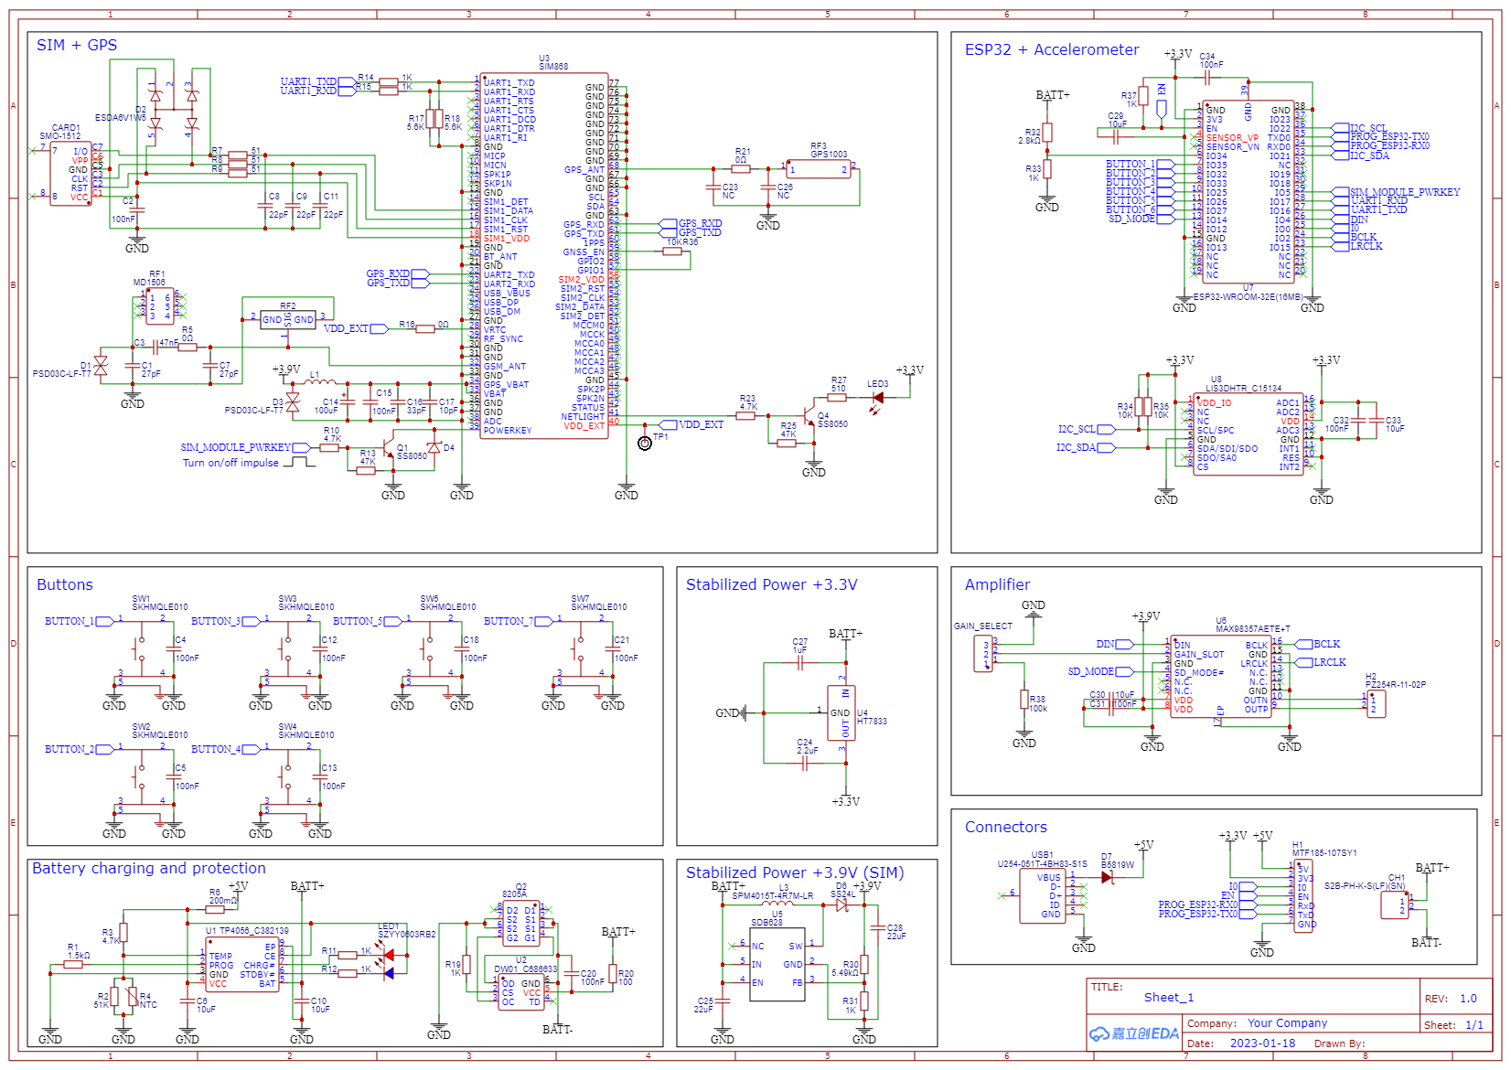The width and height of the screenshot is (1511, 1070).
Task: Click the CARD1 SIM card holder
Action: click(70, 174)
